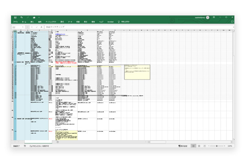Image resolution: width=245 pixels, height=163 pixels.
Task: Click zoom out minus button
Action: [x=209, y=146]
